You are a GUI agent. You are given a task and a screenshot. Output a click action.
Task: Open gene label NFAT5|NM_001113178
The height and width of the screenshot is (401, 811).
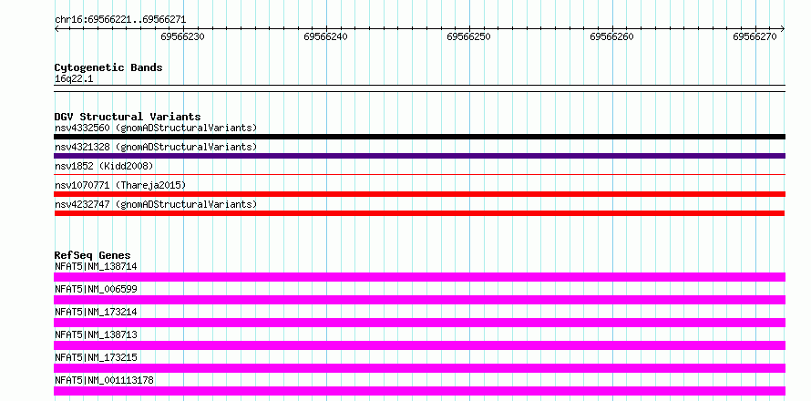104,380
